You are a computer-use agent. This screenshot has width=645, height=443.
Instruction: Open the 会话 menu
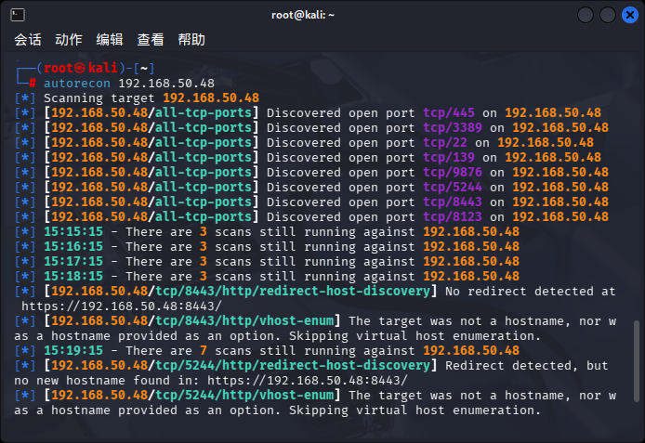pos(28,39)
